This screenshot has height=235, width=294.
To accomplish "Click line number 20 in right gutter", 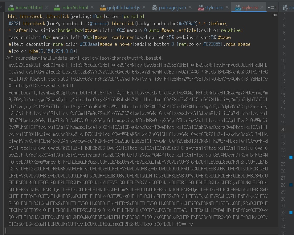I will click(283, 130).
